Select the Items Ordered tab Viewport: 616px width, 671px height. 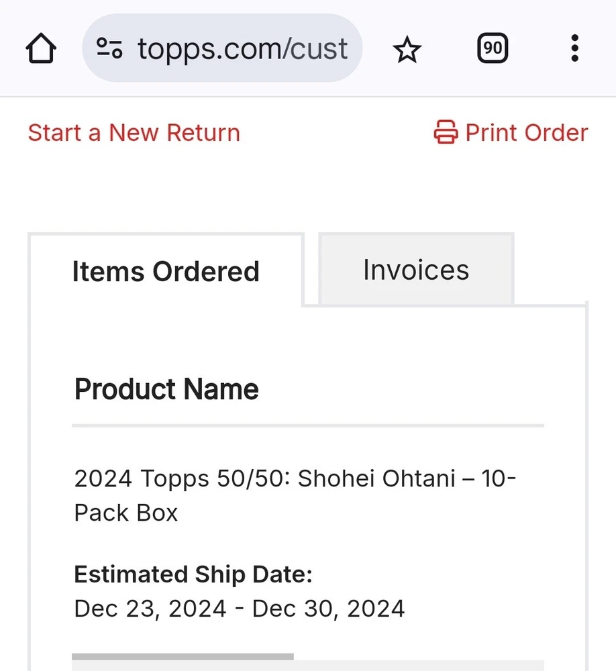165,271
